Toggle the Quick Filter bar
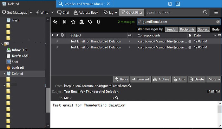222x129 pixels. tap(132, 12)
